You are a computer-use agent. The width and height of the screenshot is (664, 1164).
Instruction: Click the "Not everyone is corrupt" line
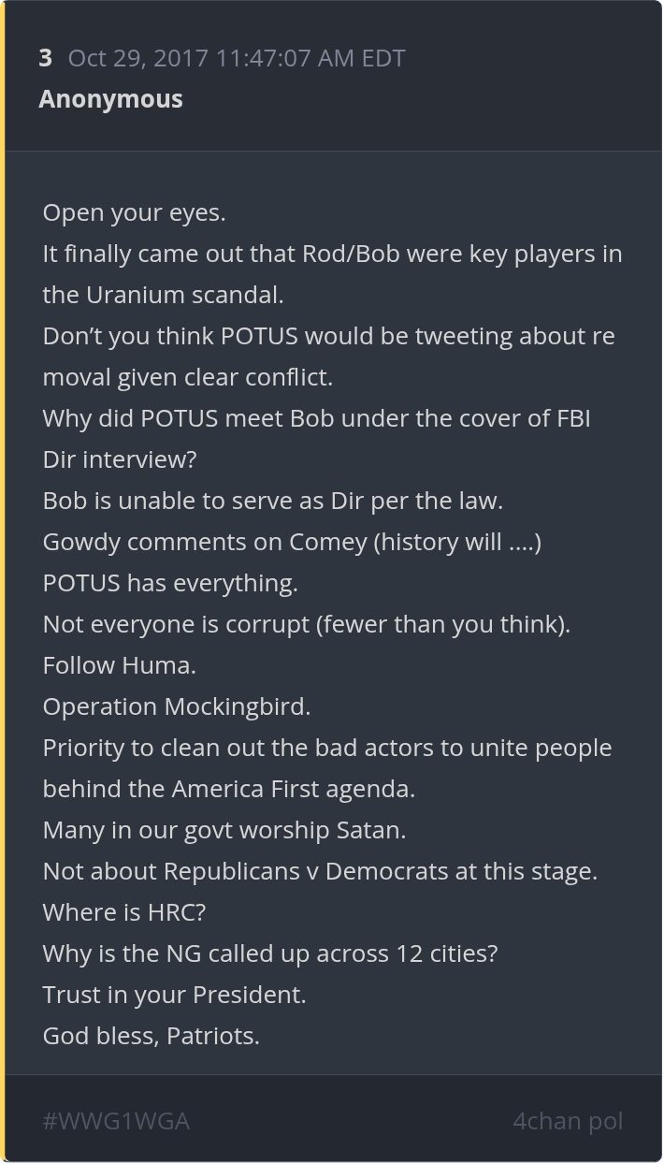click(307, 625)
